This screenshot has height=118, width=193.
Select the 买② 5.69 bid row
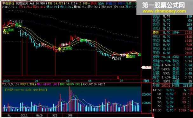tap(172, 41)
